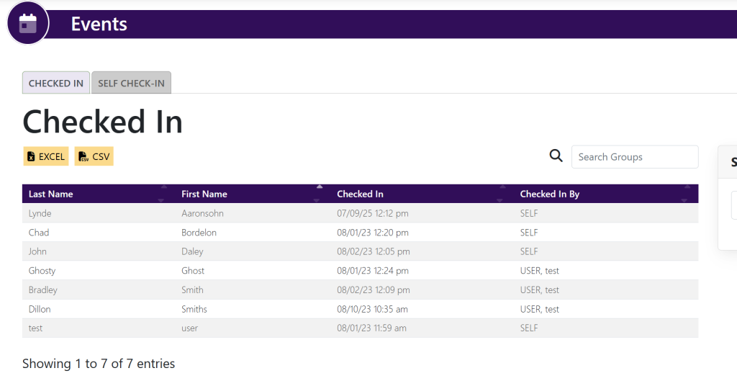
Task: Select the Chad Bordelon row
Action: pos(360,233)
